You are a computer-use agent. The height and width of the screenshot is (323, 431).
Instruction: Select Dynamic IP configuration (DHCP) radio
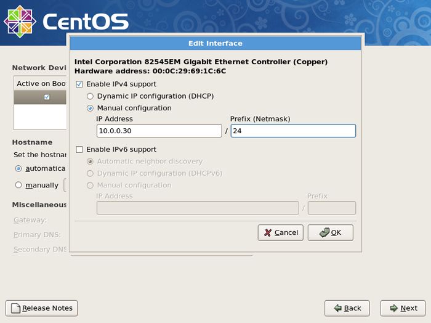[x=90, y=96]
